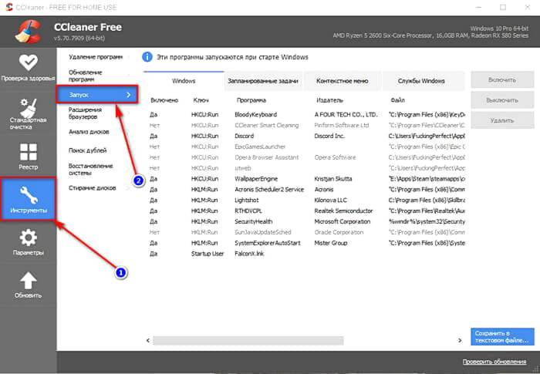Select Discord startup entry
The image size is (540, 374).
click(x=306, y=136)
